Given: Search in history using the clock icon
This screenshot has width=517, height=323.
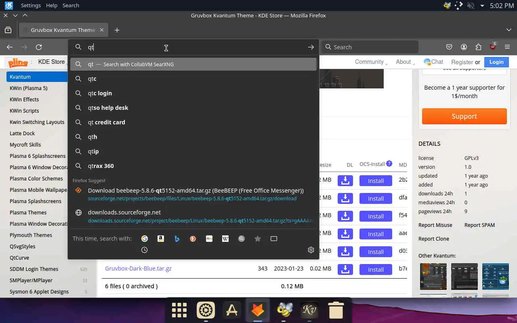Looking at the screenshot, I should click(x=145, y=250).
